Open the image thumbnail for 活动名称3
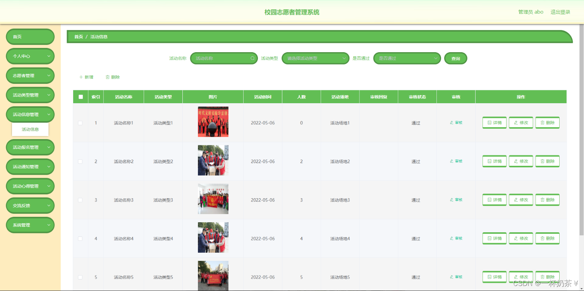The height and width of the screenshot is (291, 584). point(213,199)
